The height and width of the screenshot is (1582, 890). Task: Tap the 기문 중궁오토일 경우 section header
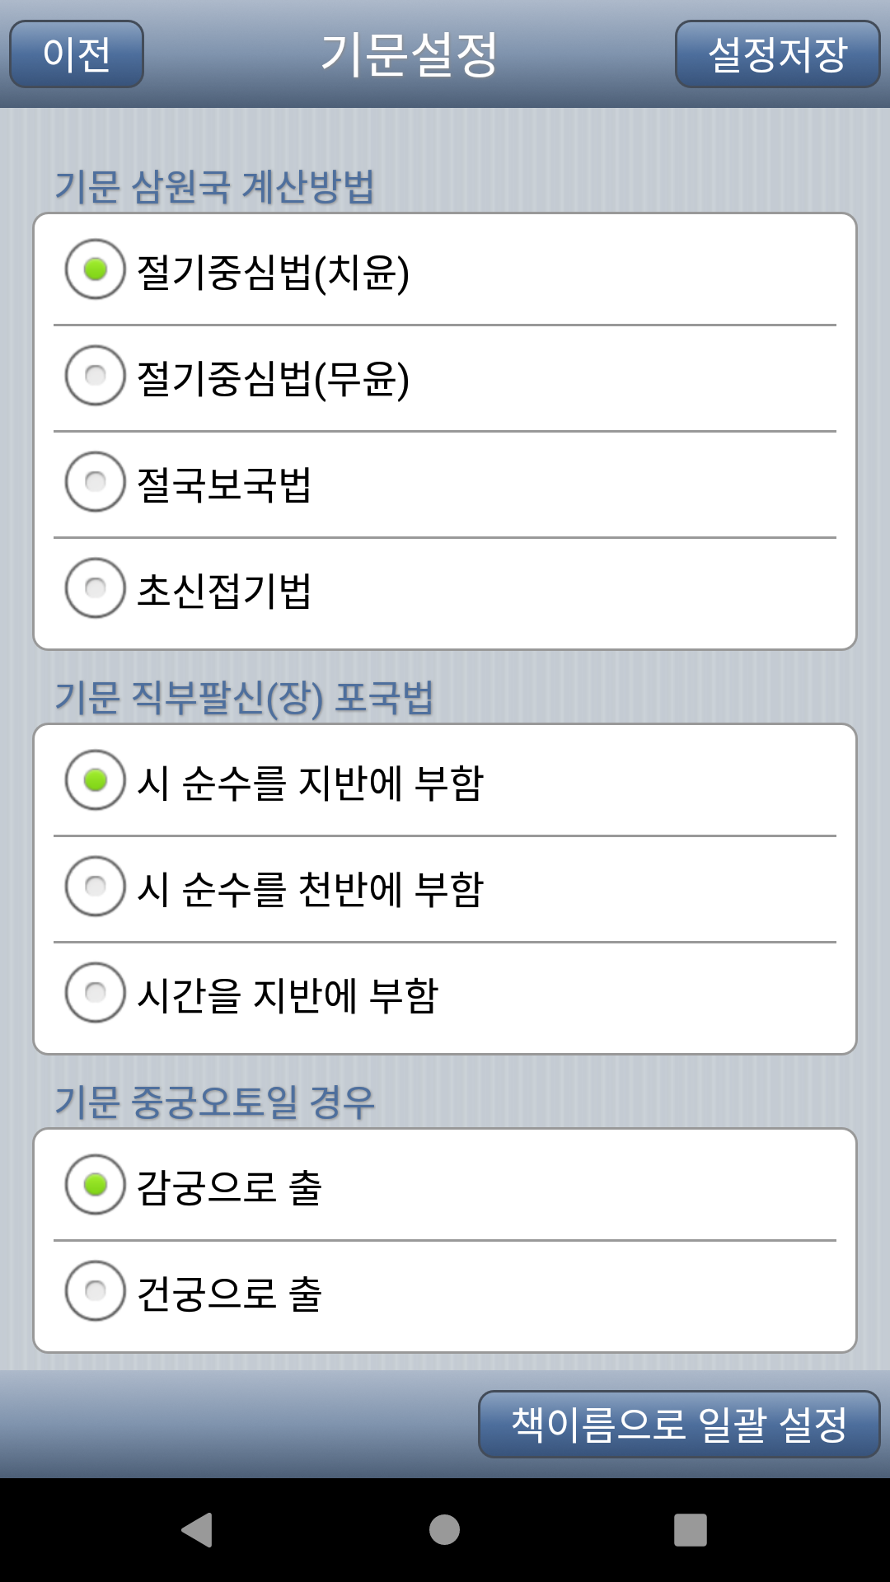click(x=214, y=1102)
